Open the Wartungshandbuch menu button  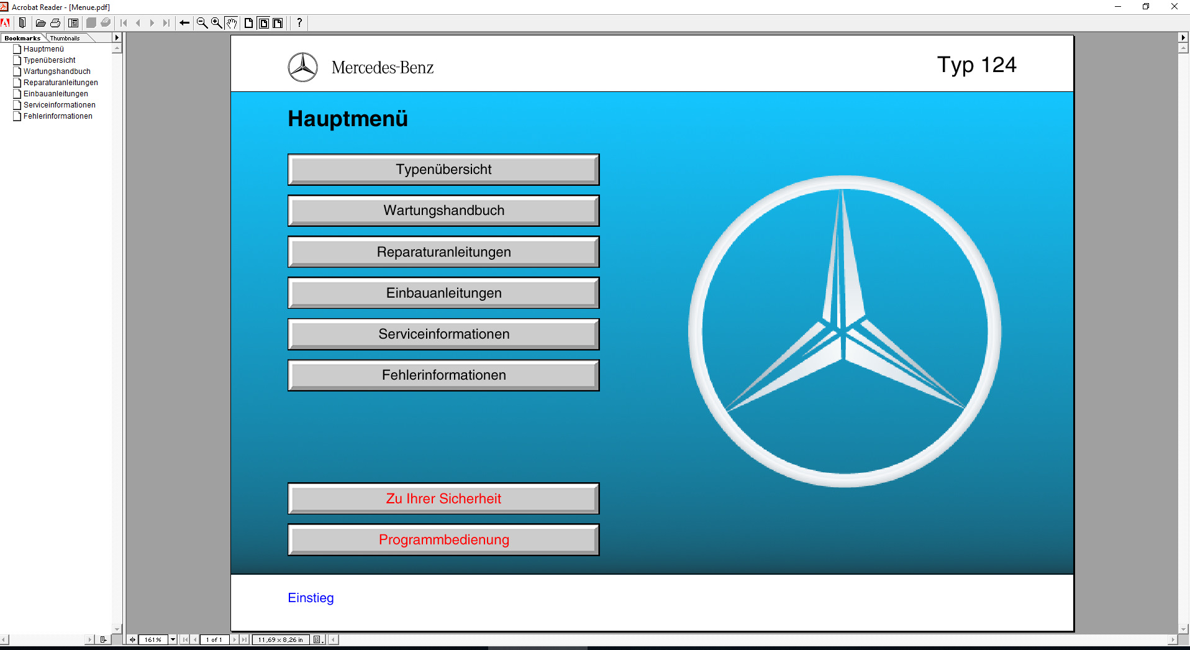pos(443,211)
